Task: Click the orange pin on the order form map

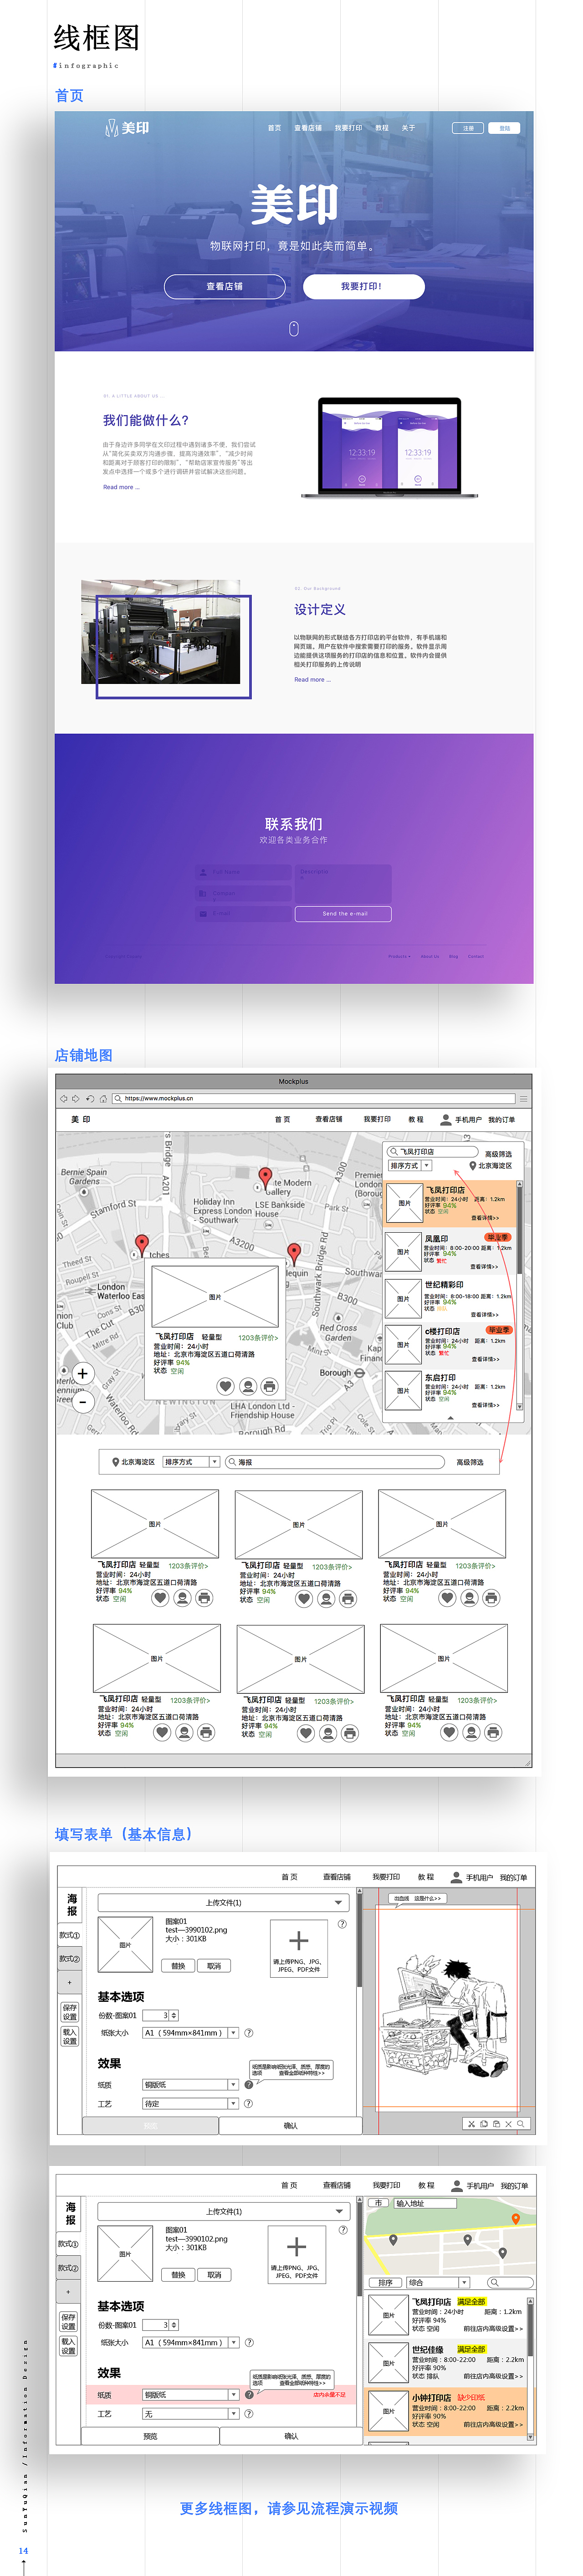Action: tap(516, 2219)
